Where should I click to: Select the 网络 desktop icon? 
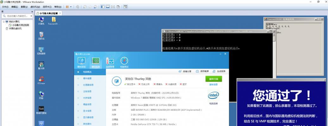pos(41,95)
